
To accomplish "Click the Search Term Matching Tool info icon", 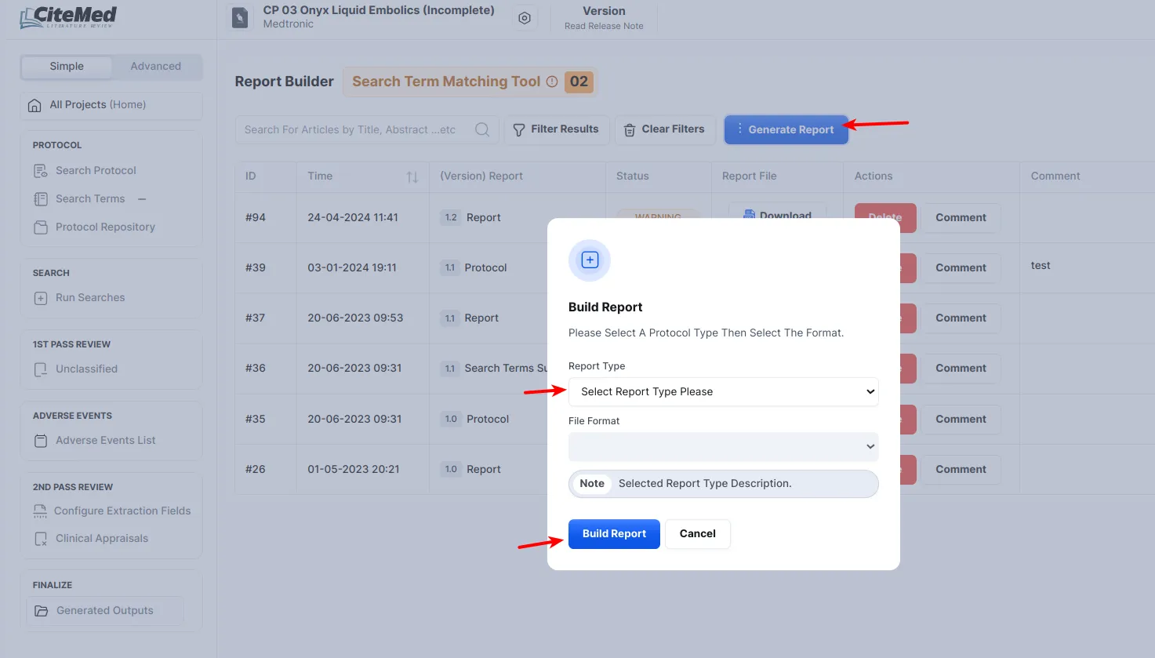I will coord(552,82).
